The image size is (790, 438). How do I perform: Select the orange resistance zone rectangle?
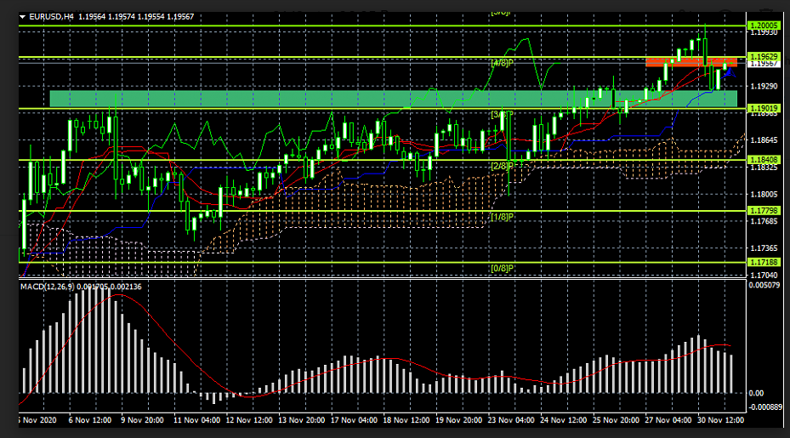[673, 61]
